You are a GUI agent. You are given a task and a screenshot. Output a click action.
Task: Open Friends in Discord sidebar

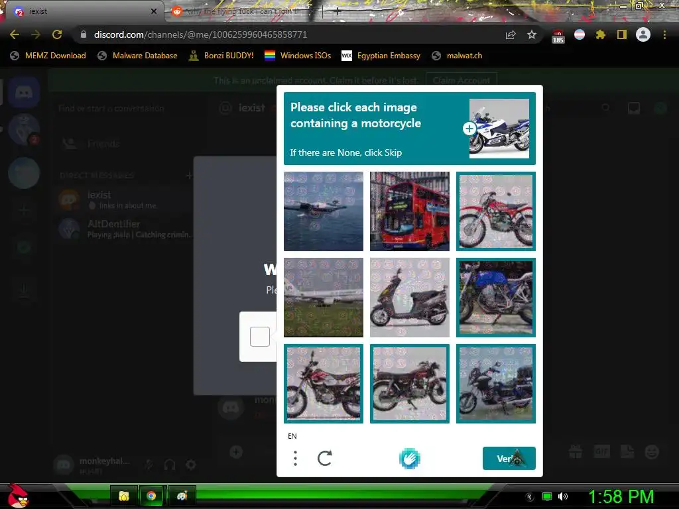click(123, 143)
